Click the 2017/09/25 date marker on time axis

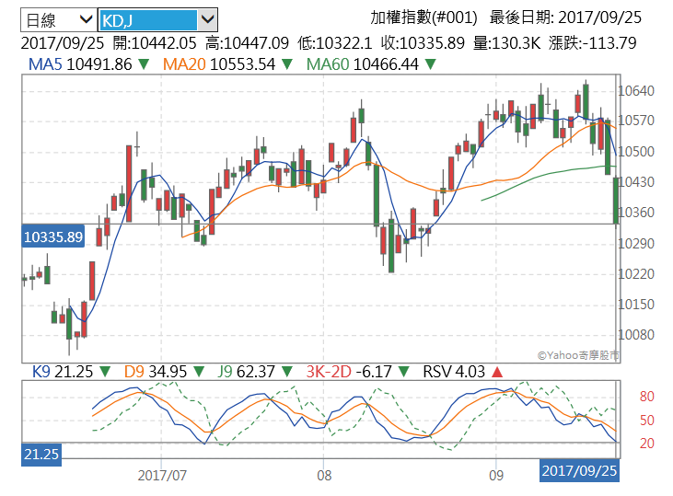coord(579,470)
